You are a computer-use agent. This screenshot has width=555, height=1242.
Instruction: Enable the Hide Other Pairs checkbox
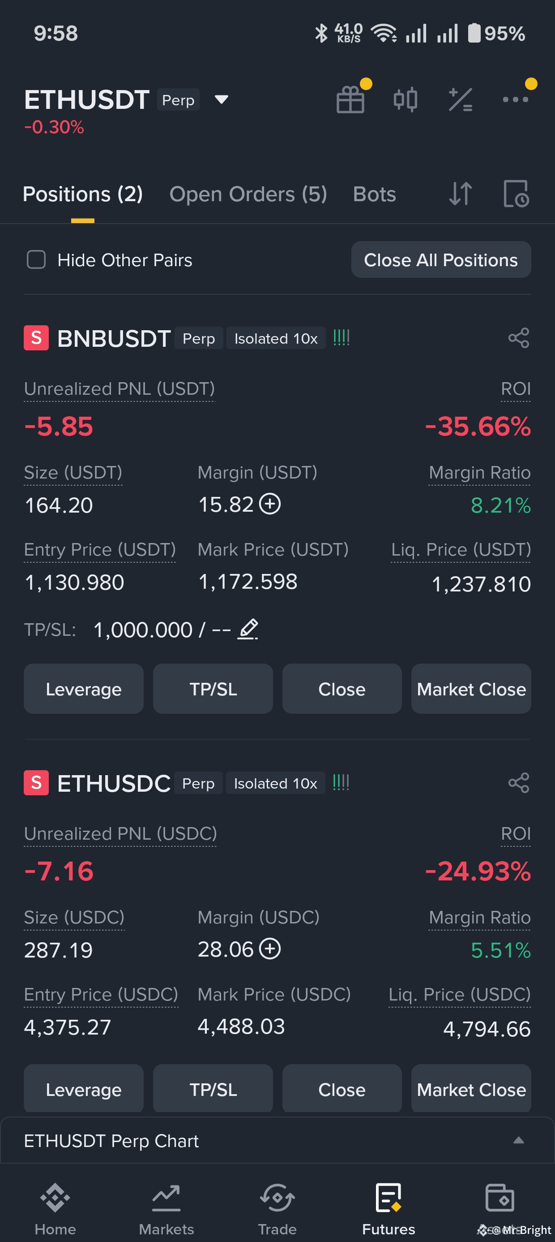(36, 260)
